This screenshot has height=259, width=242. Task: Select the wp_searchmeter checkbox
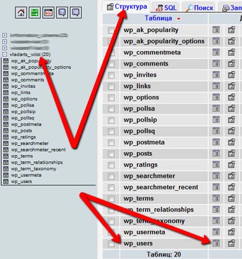pyautogui.click(x=111, y=176)
